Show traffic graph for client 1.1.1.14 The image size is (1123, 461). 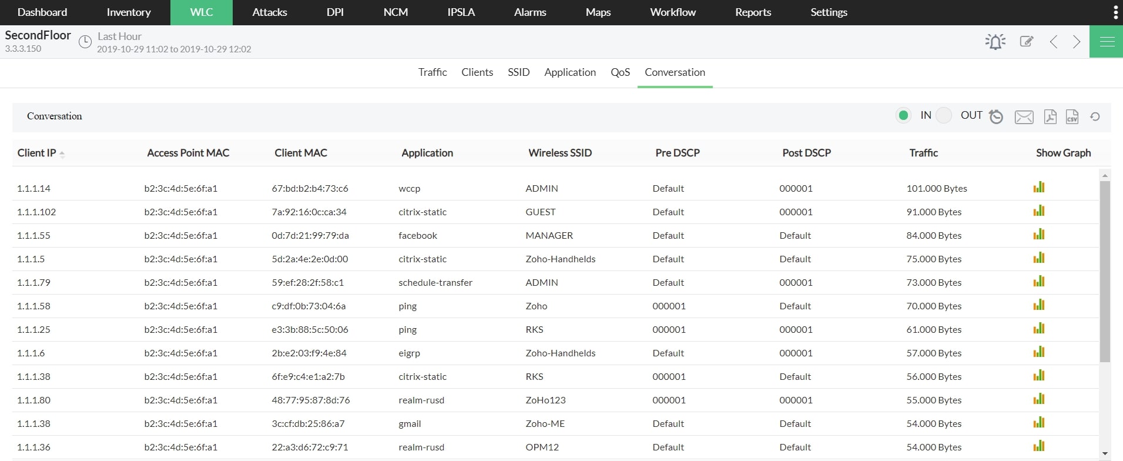pos(1039,188)
